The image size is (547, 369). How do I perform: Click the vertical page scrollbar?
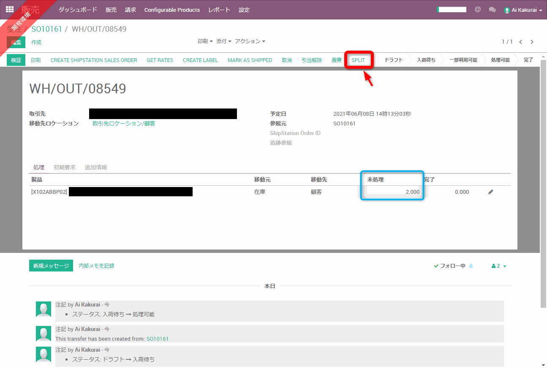[x=543, y=190]
